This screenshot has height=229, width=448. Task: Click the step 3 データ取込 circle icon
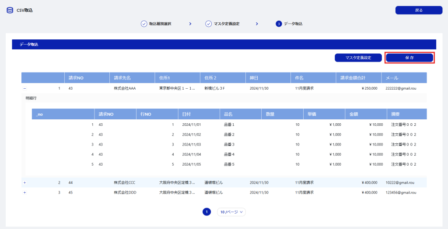pos(279,24)
